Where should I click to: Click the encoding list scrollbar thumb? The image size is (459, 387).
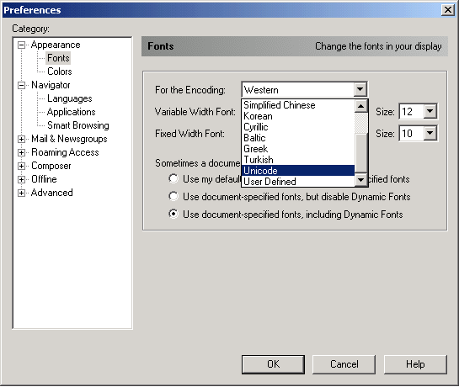[x=361, y=152]
